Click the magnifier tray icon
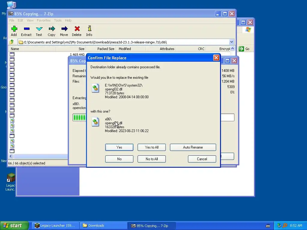Screen dimensions: 307x230 coord(285,226)
